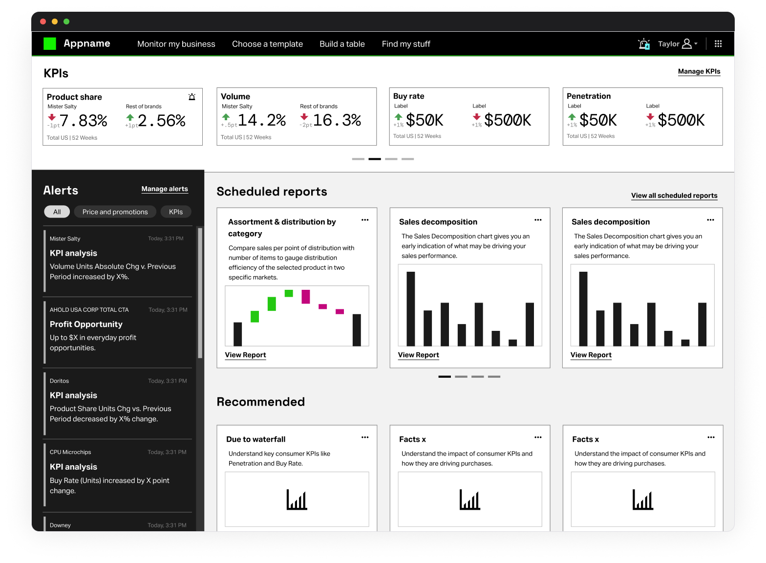Go to third KPI carousel page indicator

[x=391, y=159]
